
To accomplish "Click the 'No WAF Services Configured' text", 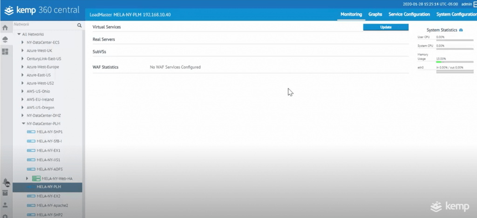I will click(175, 67).
